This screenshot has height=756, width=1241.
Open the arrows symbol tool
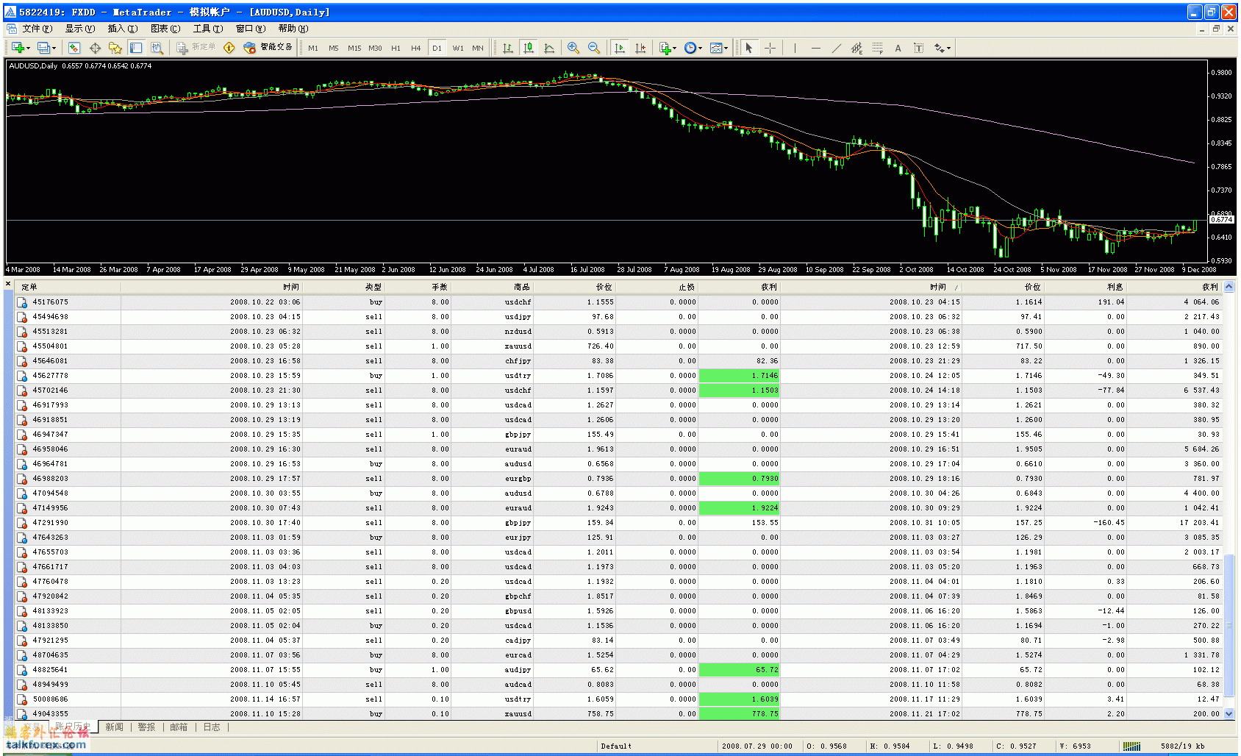tap(939, 48)
